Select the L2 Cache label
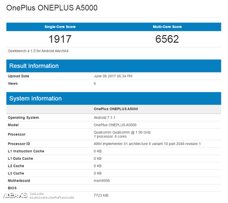Image resolution: width=228 pixels, height=203 pixels. [x=16, y=166]
